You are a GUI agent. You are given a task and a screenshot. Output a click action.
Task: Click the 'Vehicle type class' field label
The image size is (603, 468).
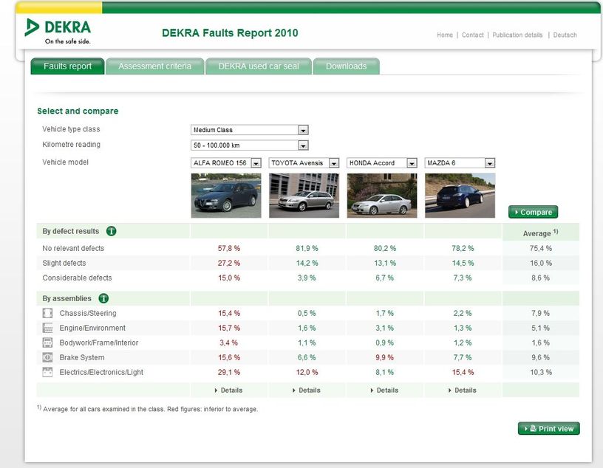click(71, 129)
